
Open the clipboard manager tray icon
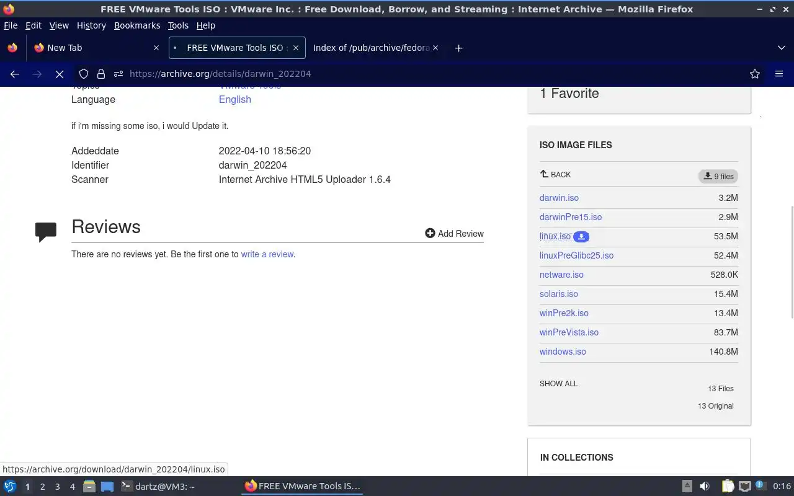tap(728, 487)
